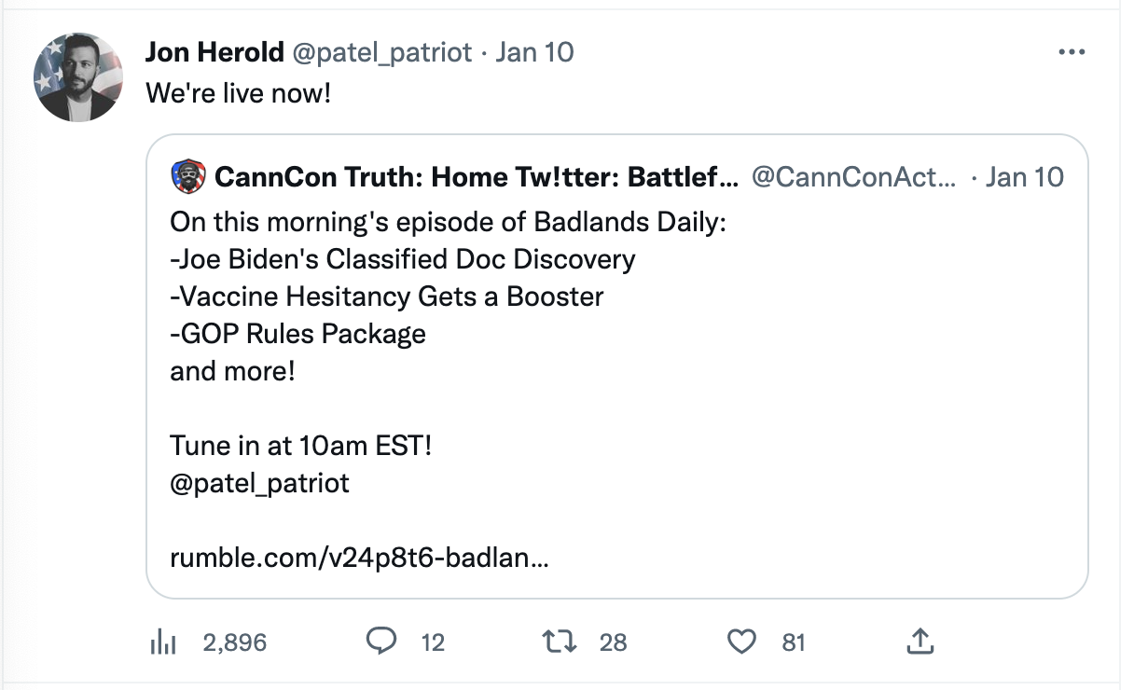Open the share icon to share the tweet

pos(920,642)
